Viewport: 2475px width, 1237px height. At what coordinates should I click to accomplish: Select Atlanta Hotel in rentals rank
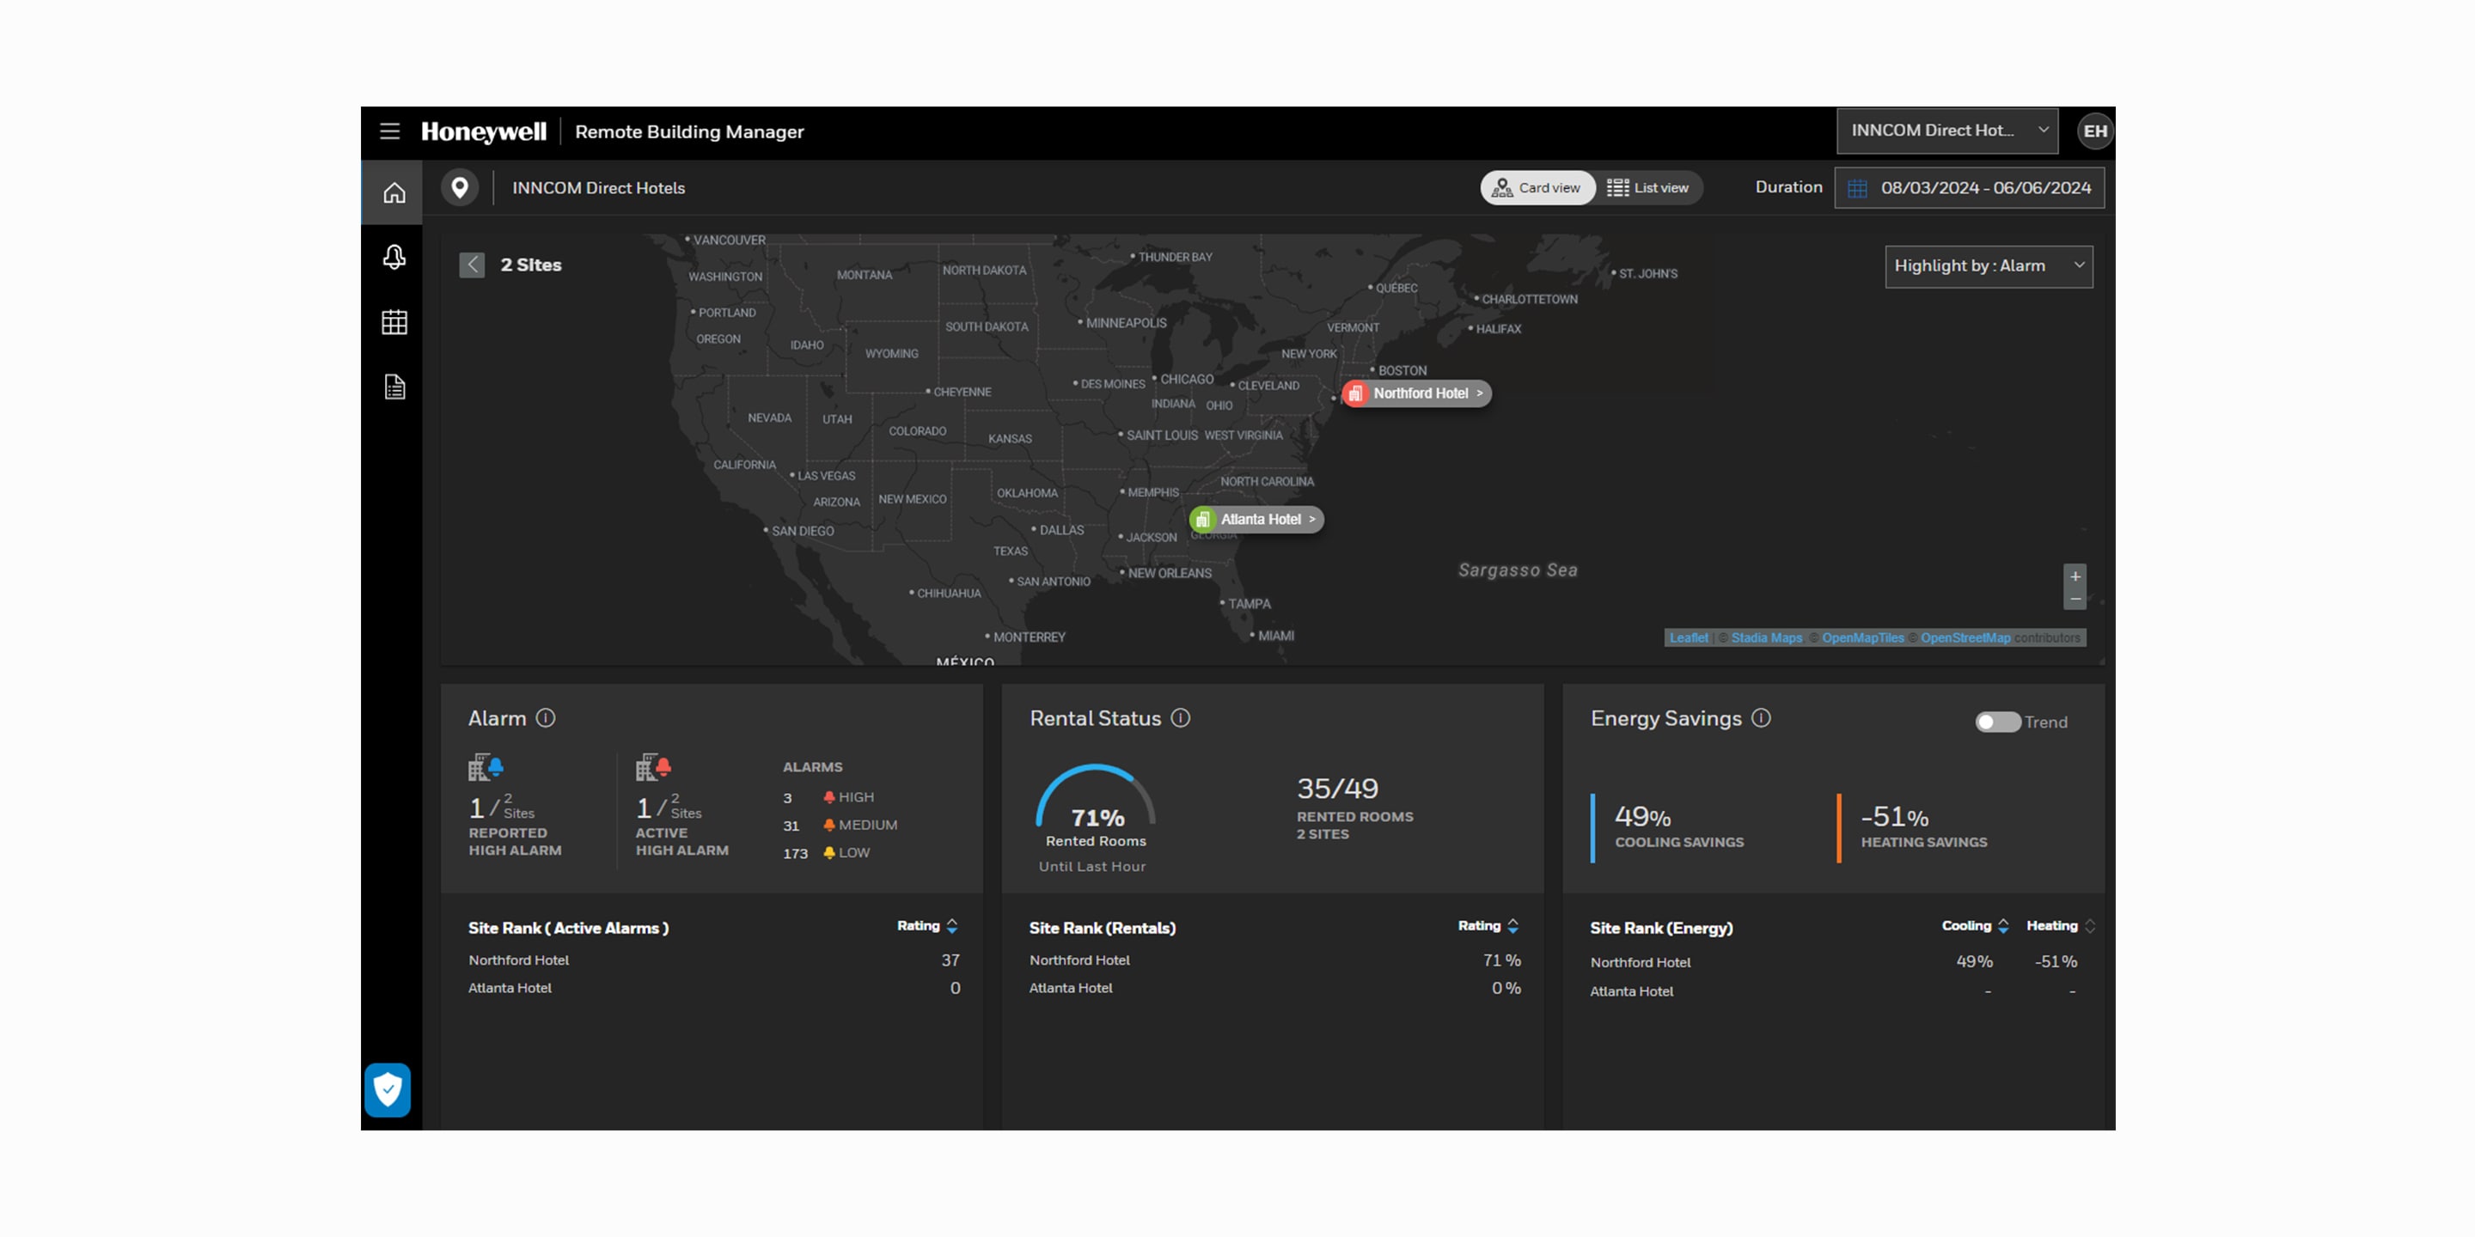point(1072,988)
